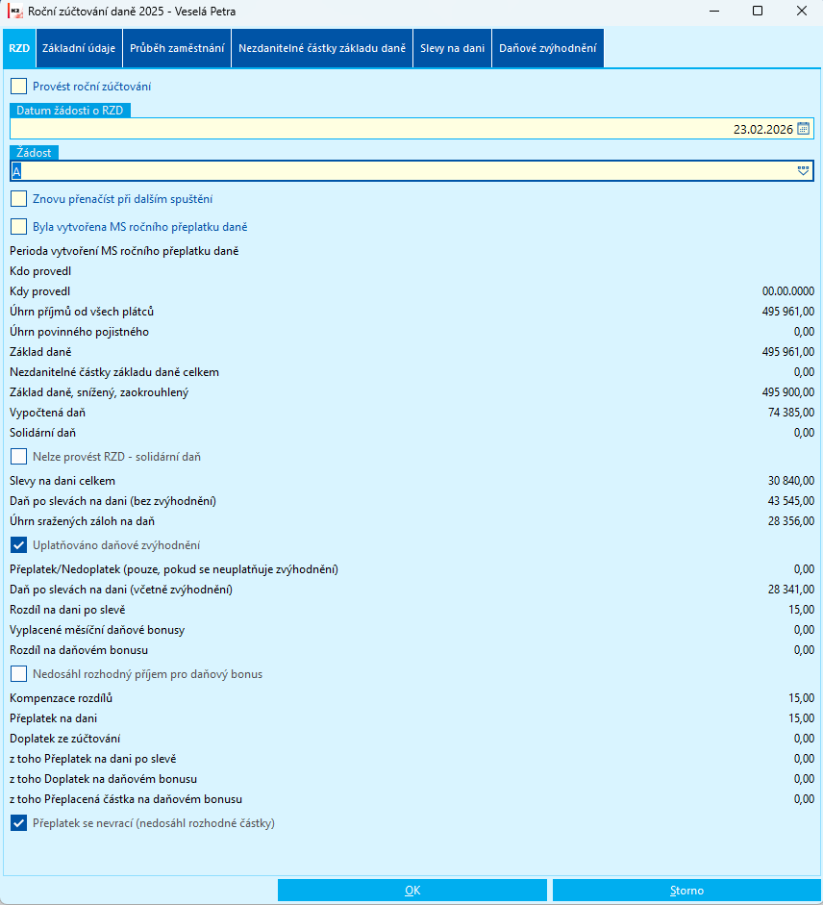This screenshot has width=823, height=905.
Task: Switch to Daňové zvýhodnění tab
Action: pos(548,48)
